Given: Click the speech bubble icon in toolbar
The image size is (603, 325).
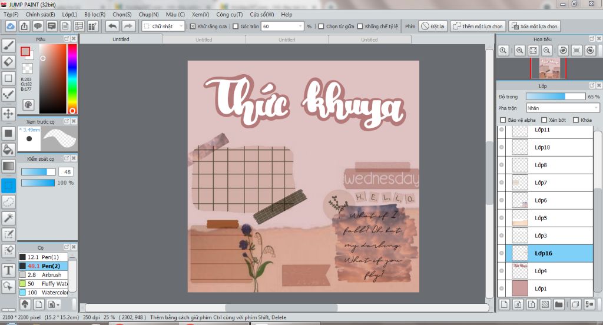Looking at the screenshot, I should click(x=38, y=26).
